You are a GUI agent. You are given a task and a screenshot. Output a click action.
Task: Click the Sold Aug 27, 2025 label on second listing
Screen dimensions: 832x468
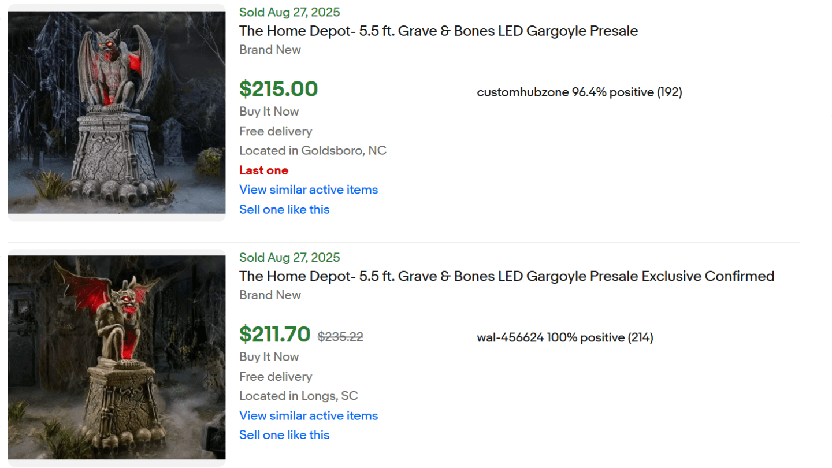click(x=289, y=257)
